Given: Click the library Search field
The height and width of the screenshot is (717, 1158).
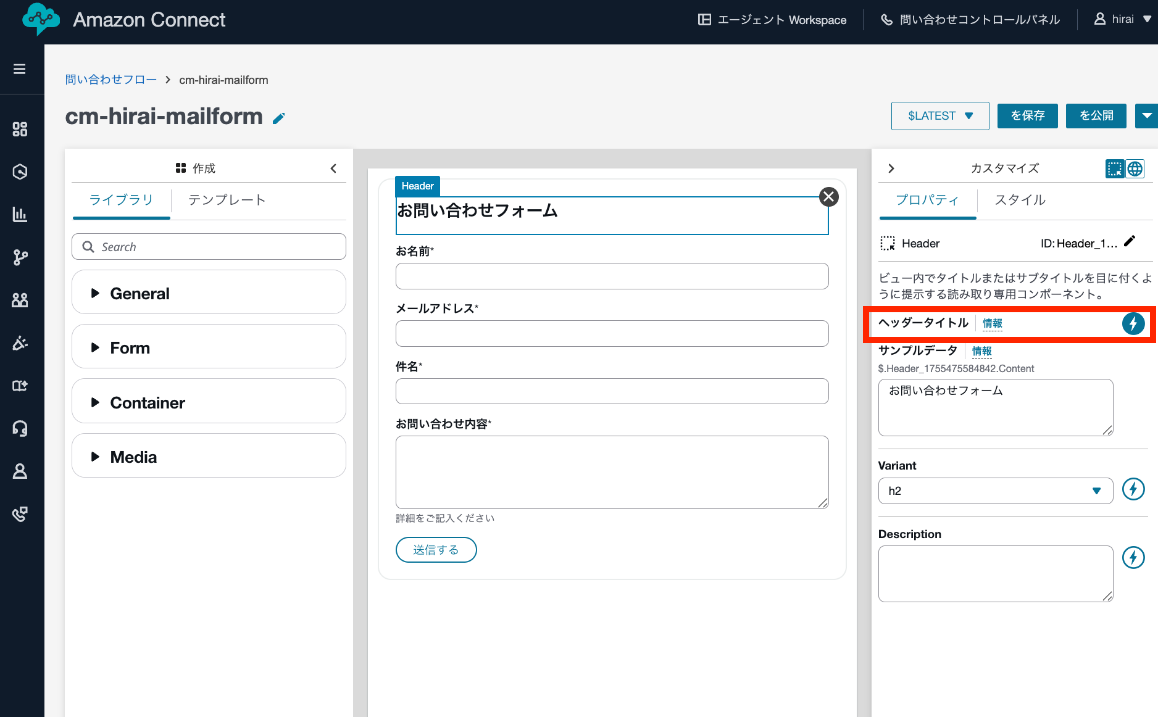Looking at the screenshot, I should pos(209,247).
